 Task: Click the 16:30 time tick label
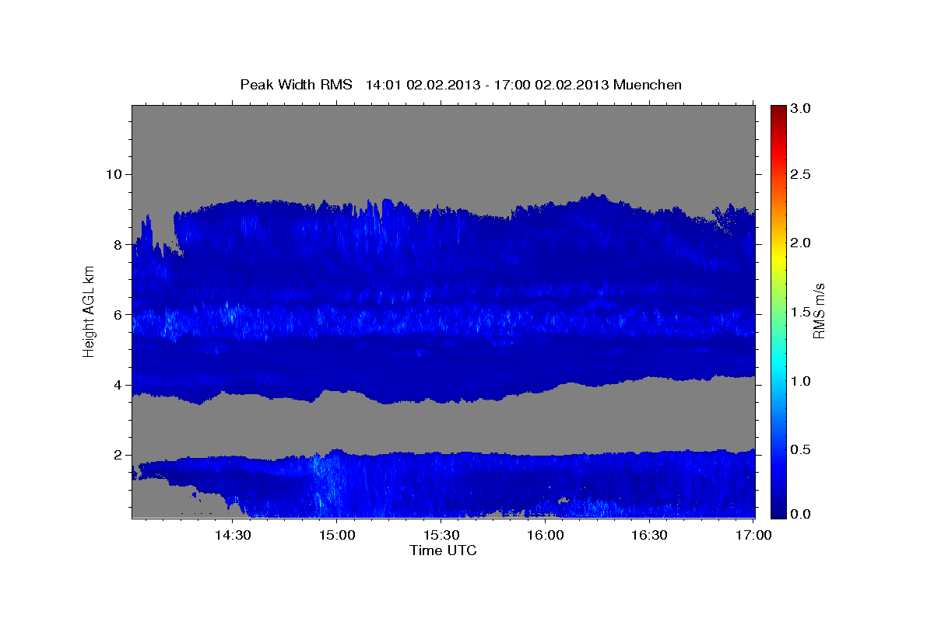point(651,535)
